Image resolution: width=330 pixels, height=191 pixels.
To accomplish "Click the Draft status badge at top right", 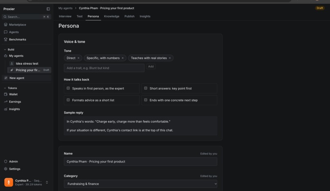I will (x=320, y=8).
